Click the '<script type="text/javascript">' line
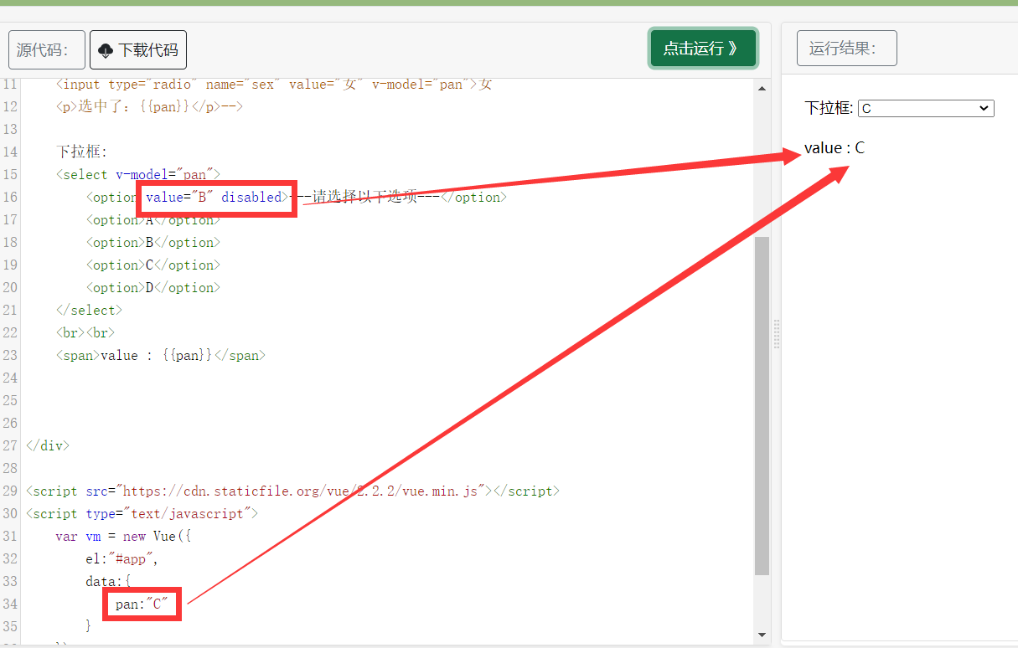 [142, 513]
